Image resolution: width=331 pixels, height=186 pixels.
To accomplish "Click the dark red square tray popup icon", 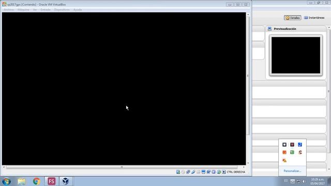I will pyautogui.click(x=292, y=145).
